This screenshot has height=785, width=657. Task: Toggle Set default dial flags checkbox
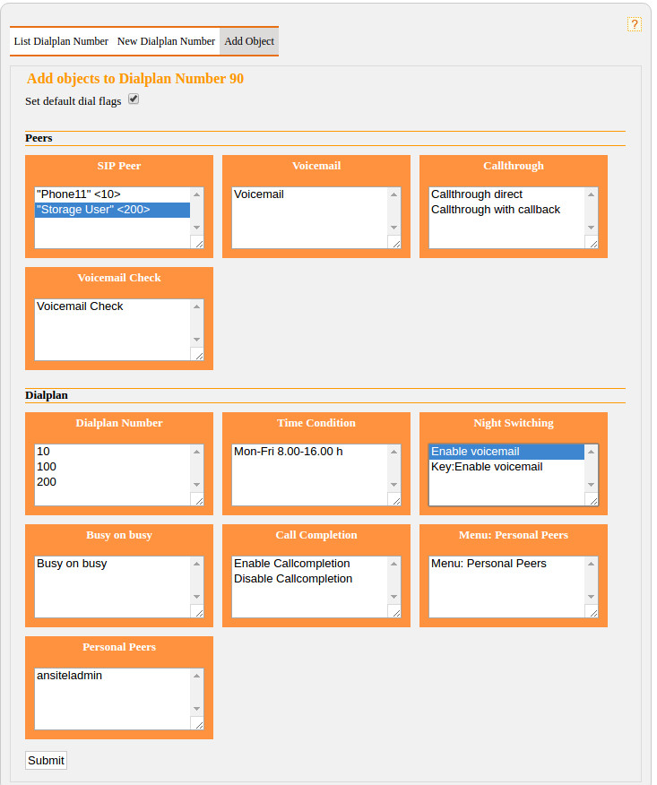tap(134, 99)
